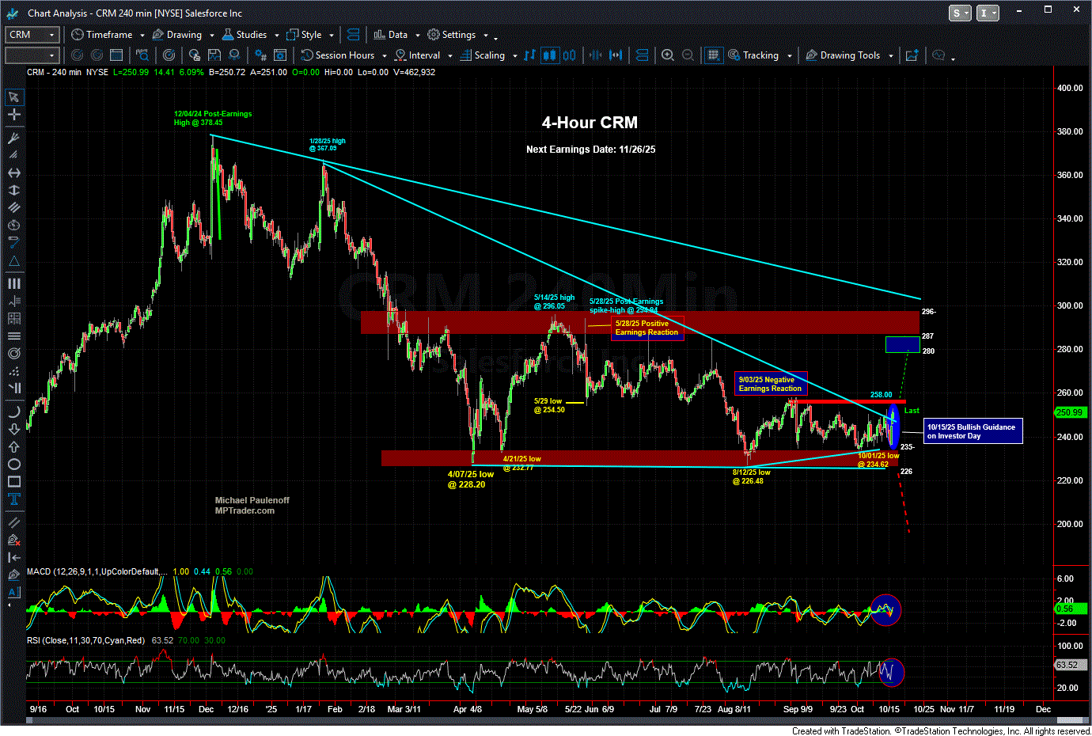Toggle the hollow candlestick bar type

coord(570,55)
